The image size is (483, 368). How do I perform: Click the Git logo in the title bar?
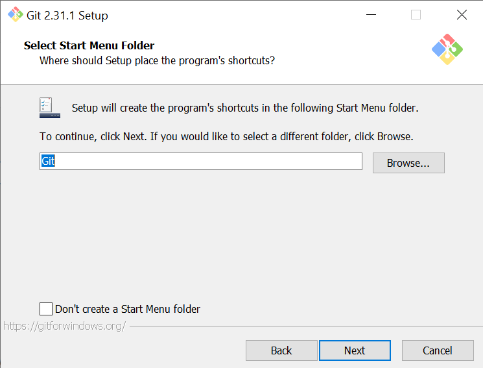tap(14, 15)
